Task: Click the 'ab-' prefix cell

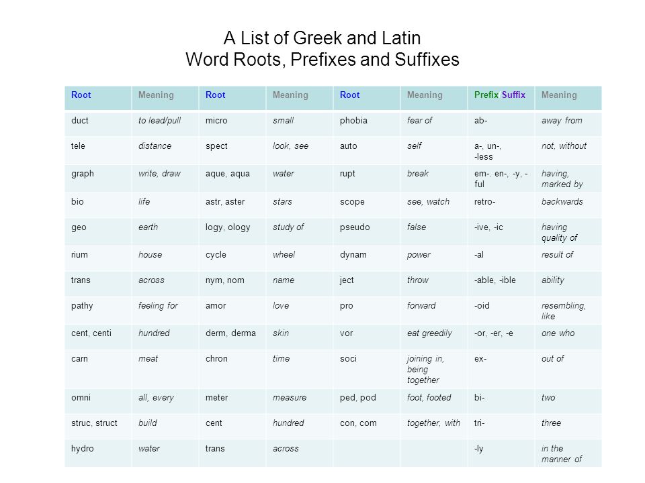Action: (501, 123)
